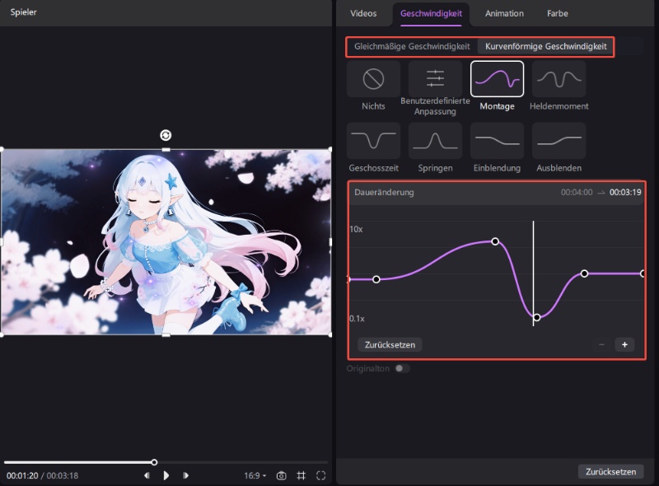Open the Animation tab
The image size is (659, 486).
503,13
